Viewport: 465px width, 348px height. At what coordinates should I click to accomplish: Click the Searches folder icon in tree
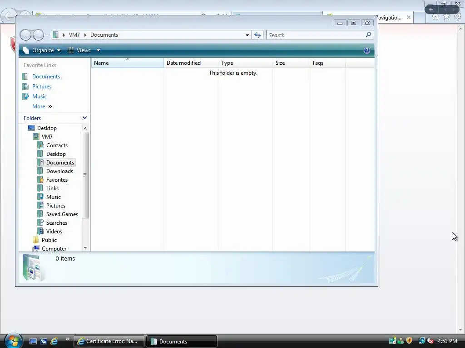tap(40, 222)
